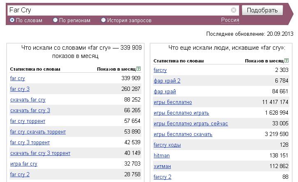Viewport: 298px width, 182px height.
Task: Open the 'farcry коды' link
Action: click(167, 145)
